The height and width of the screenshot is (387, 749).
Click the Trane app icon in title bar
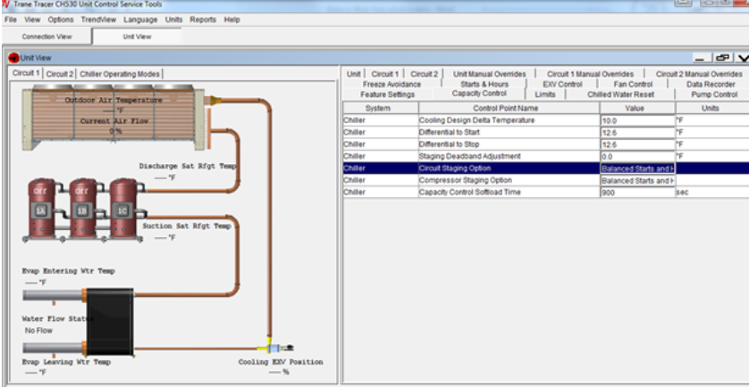pyautogui.click(x=6, y=4)
